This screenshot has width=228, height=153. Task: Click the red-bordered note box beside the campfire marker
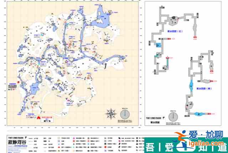click(47, 119)
